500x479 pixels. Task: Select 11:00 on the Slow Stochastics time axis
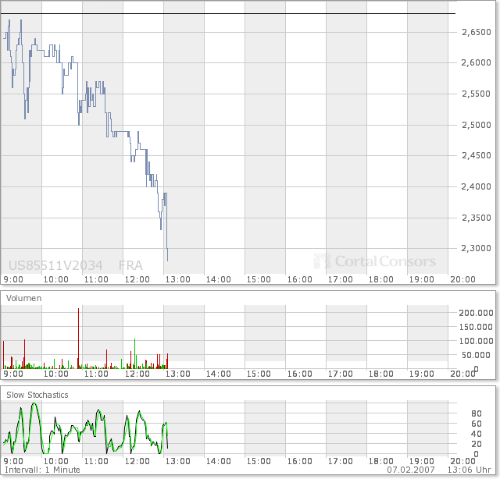[96, 462]
